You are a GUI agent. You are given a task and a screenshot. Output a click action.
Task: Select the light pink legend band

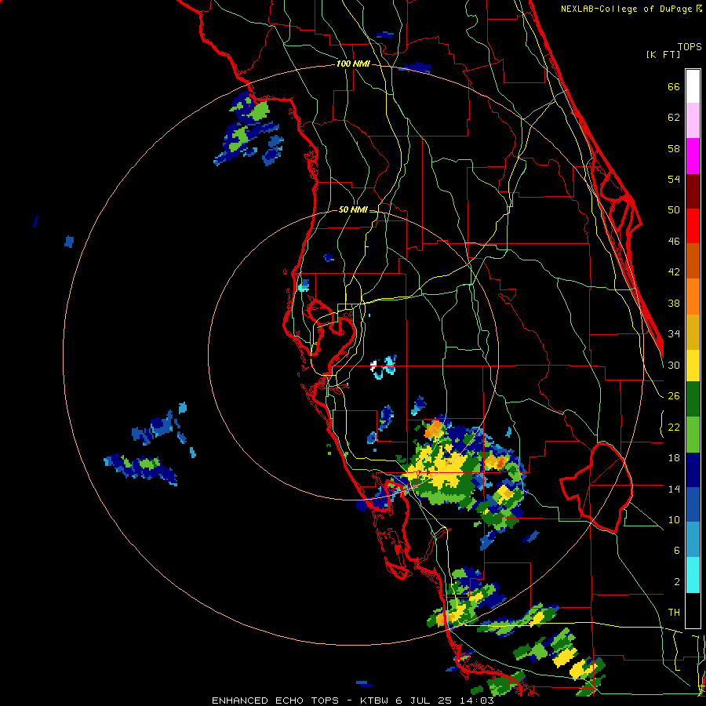[693, 120]
